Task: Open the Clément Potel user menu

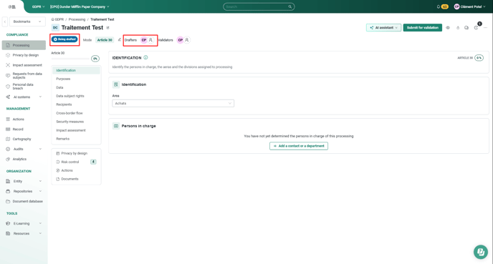Action: (x=470, y=6)
